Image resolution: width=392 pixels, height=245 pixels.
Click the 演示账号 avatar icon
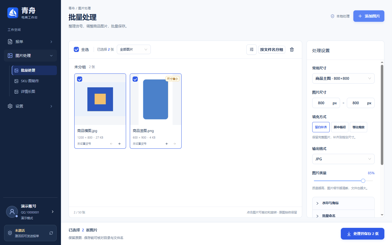pyautogui.click(x=12, y=212)
